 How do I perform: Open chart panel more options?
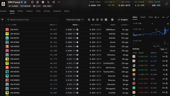point(163,17)
